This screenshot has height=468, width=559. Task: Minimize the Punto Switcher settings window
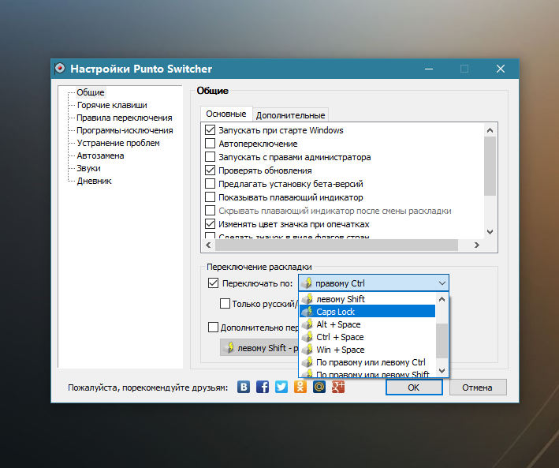click(429, 69)
